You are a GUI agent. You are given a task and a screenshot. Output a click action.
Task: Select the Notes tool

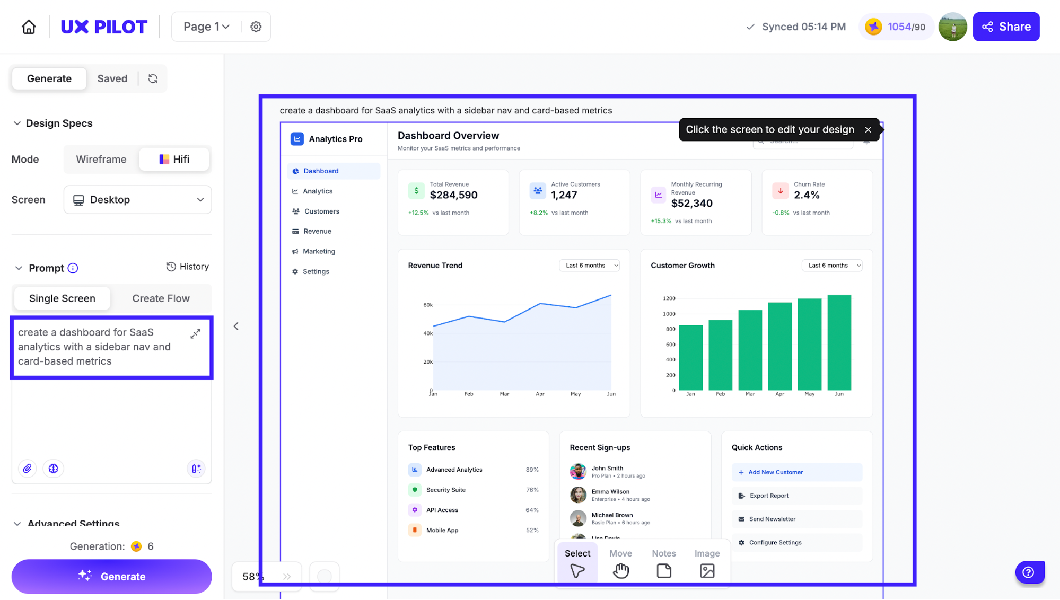click(x=664, y=563)
